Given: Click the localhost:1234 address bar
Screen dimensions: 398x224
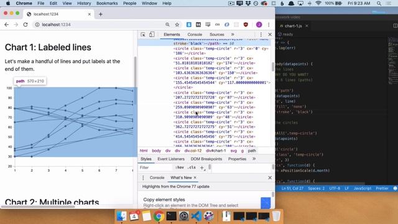Looking at the screenshot, I should [x=101, y=25].
